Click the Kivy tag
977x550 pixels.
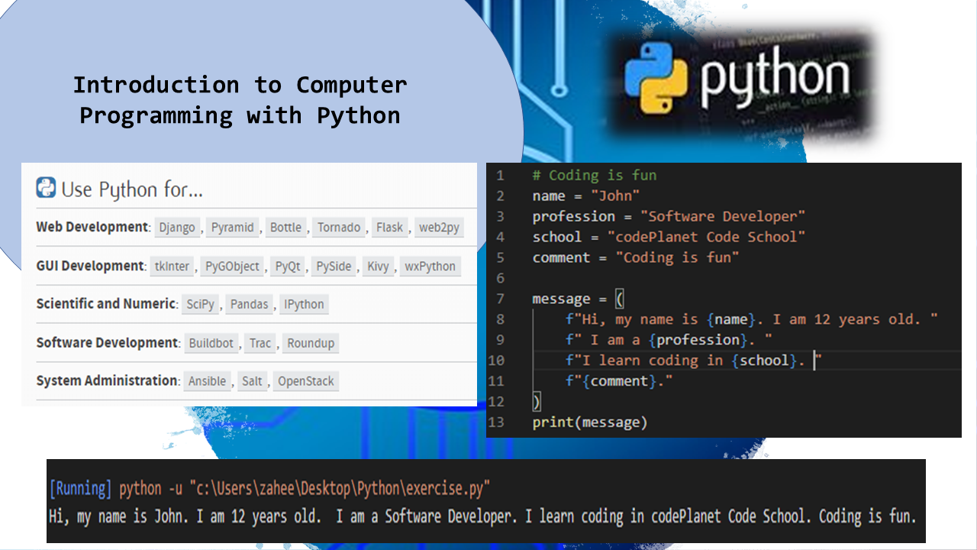pyautogui.click(x=378, y=267)
